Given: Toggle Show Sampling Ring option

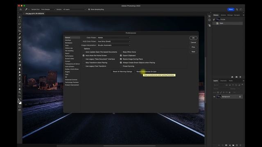Looking at the screenshot, I should 89,9.
